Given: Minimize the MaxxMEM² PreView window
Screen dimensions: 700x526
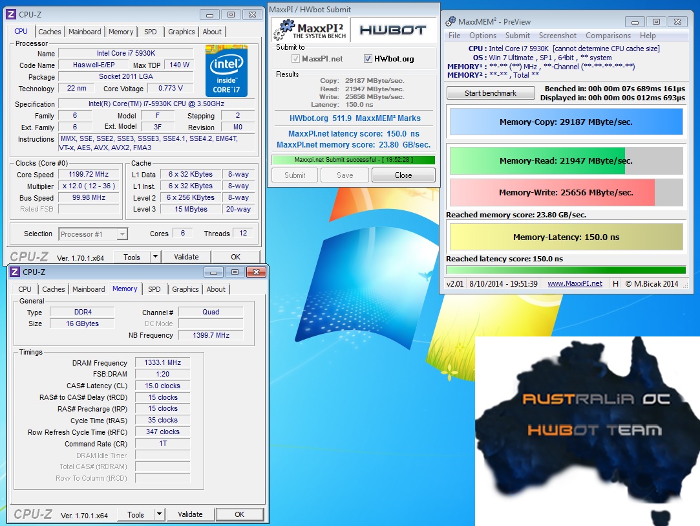Looking at the screenshot, I should [635, 21].
